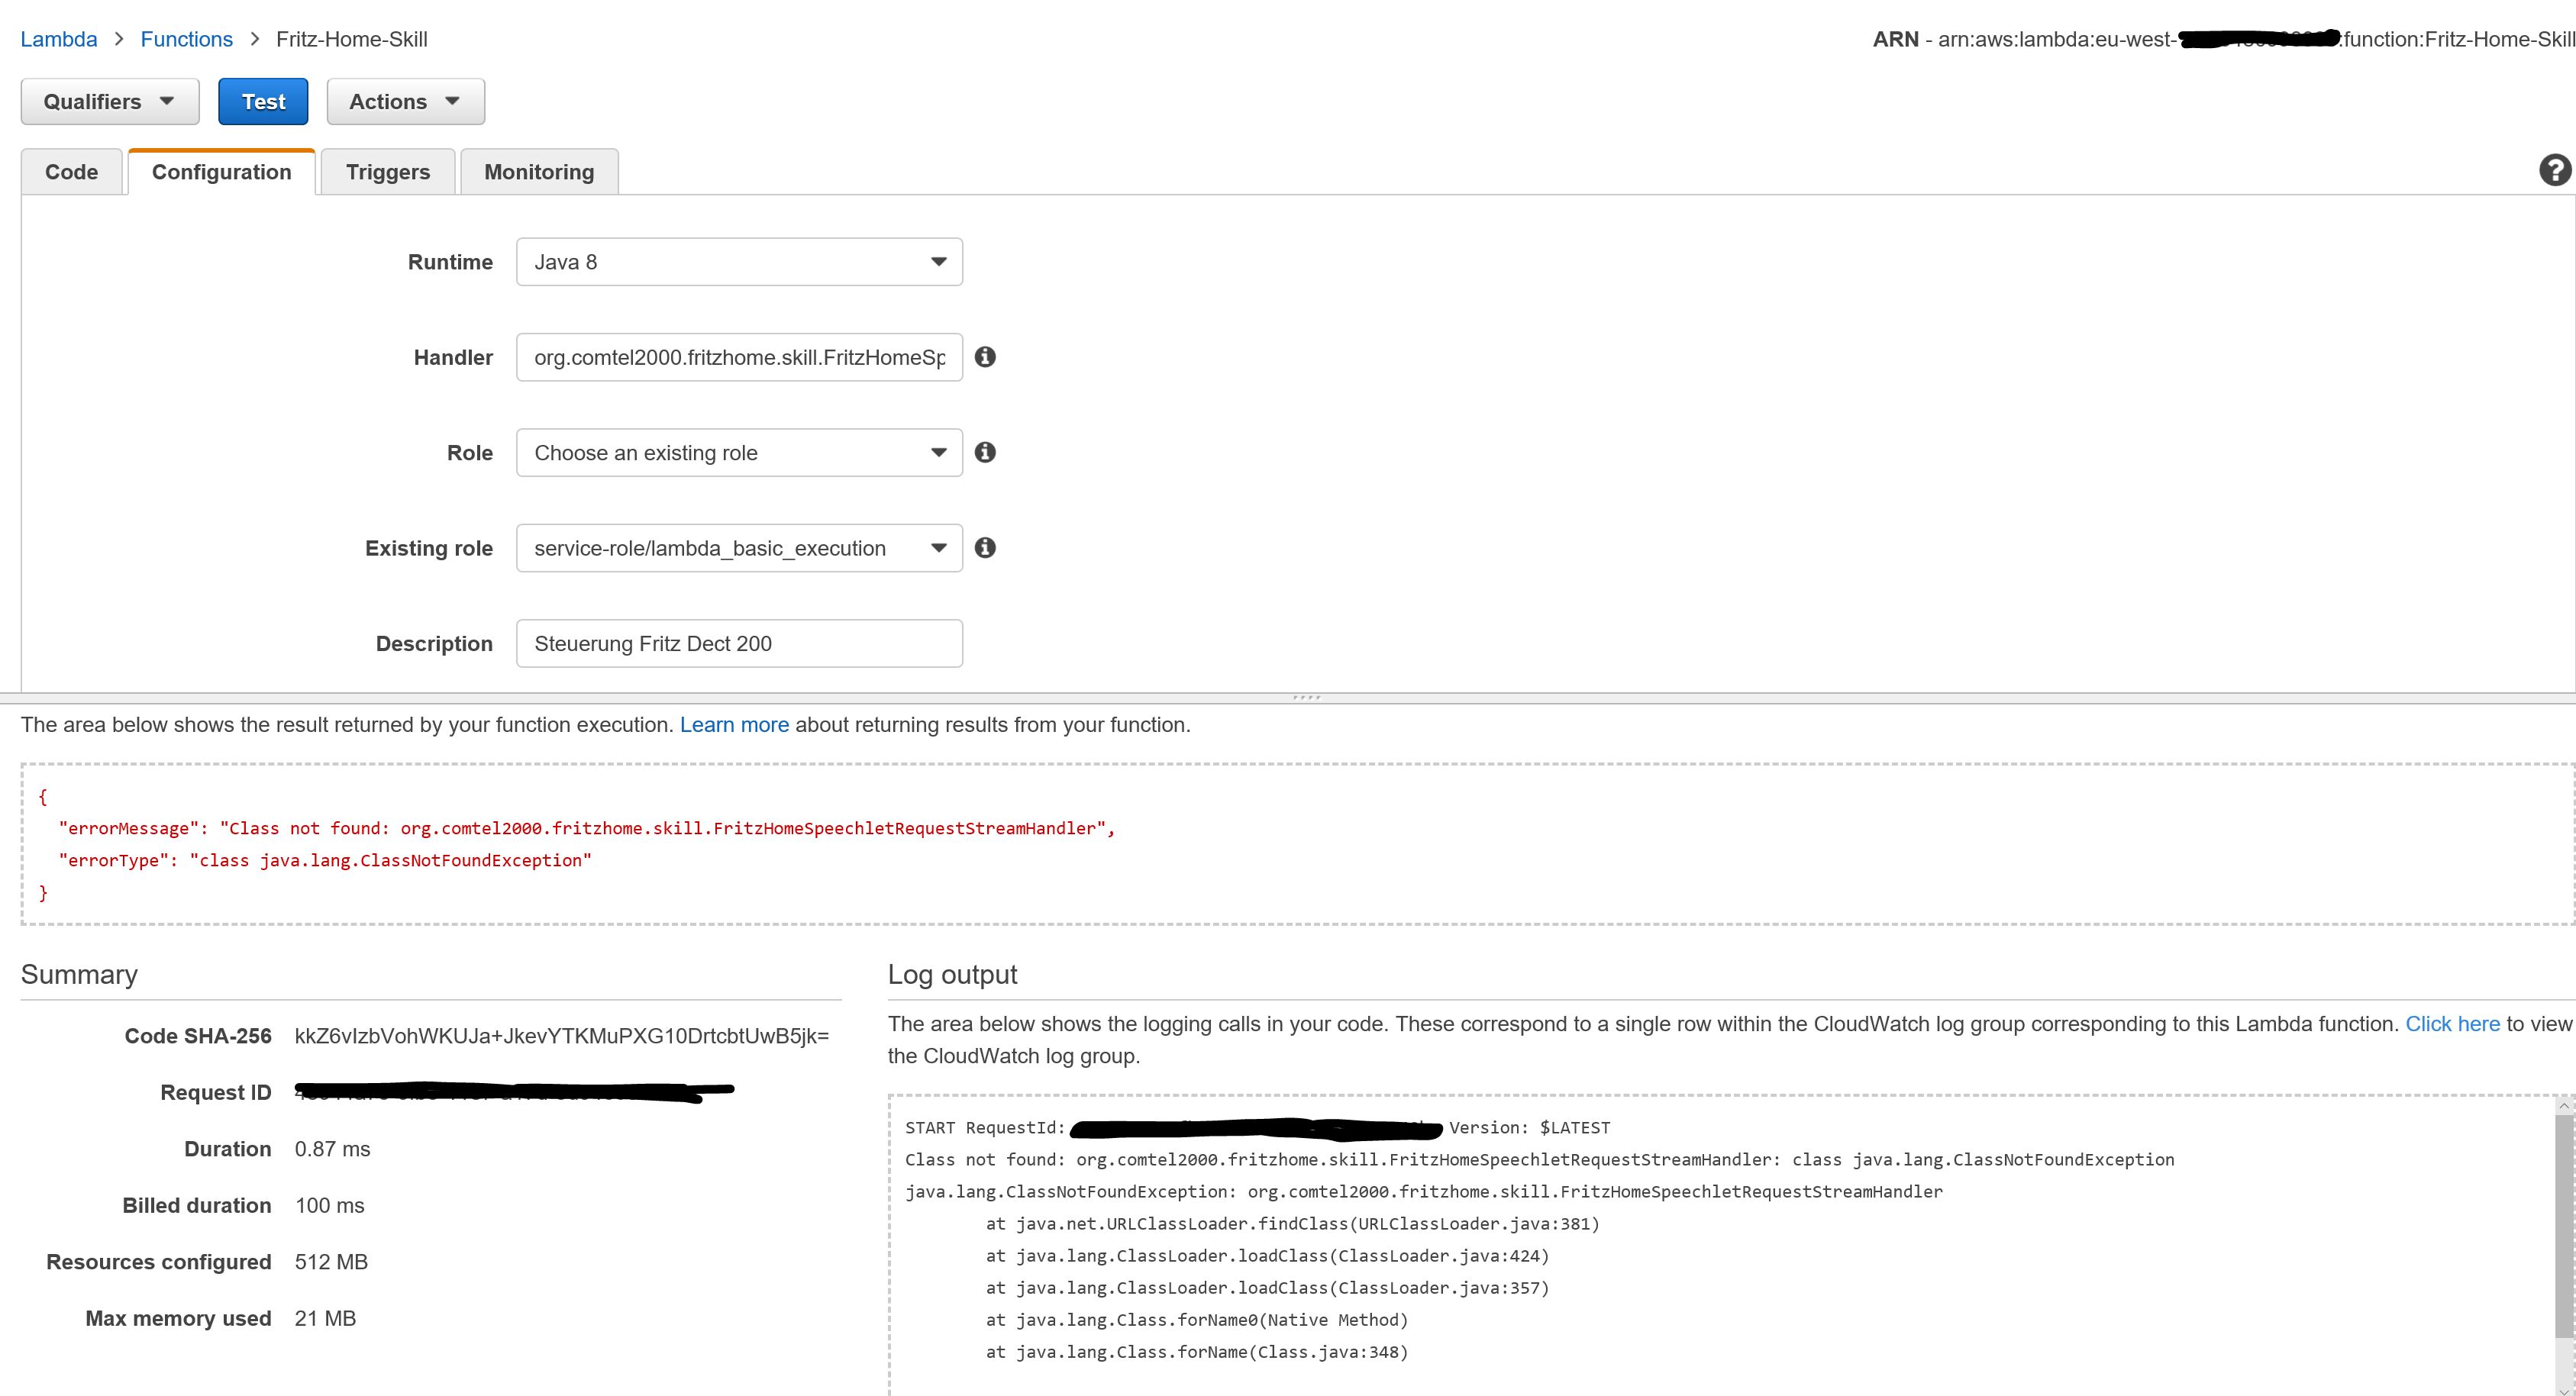This screenshot has width=2576, height=1396.
Task: Click the info icon beside Role dropdown
Action: click(x=985, y=452)
